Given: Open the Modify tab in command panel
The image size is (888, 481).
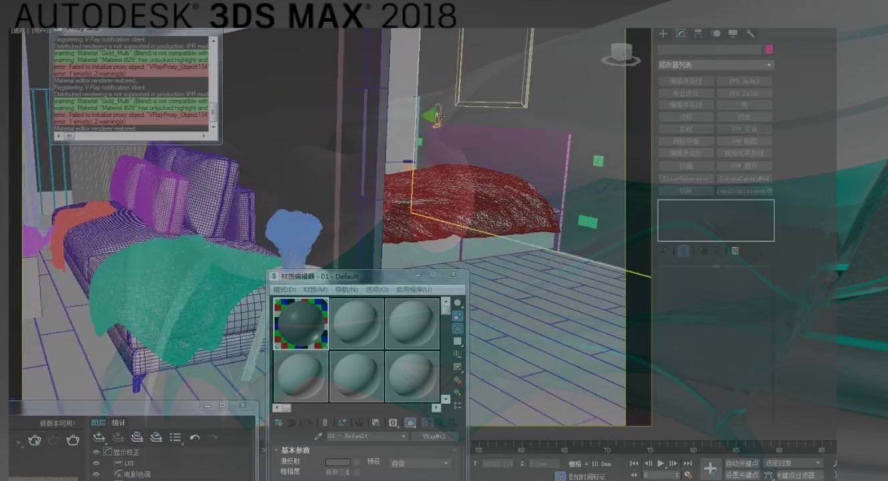Looking at the screenshot, I should 680,33.
